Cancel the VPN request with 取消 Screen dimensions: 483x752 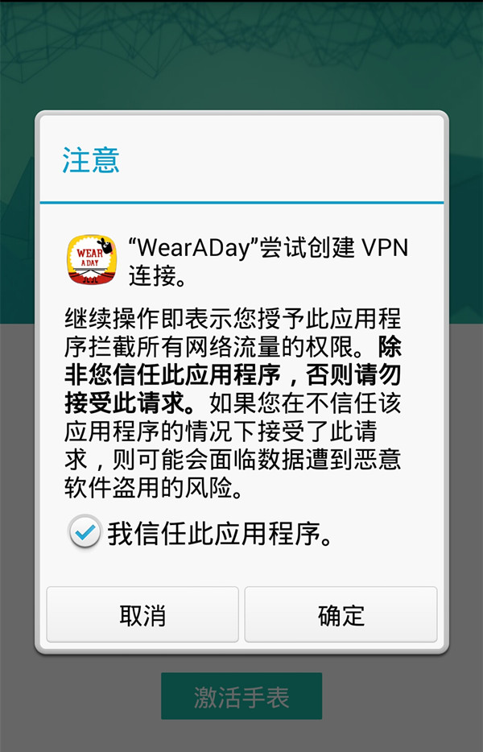click(x=142, y=614)
